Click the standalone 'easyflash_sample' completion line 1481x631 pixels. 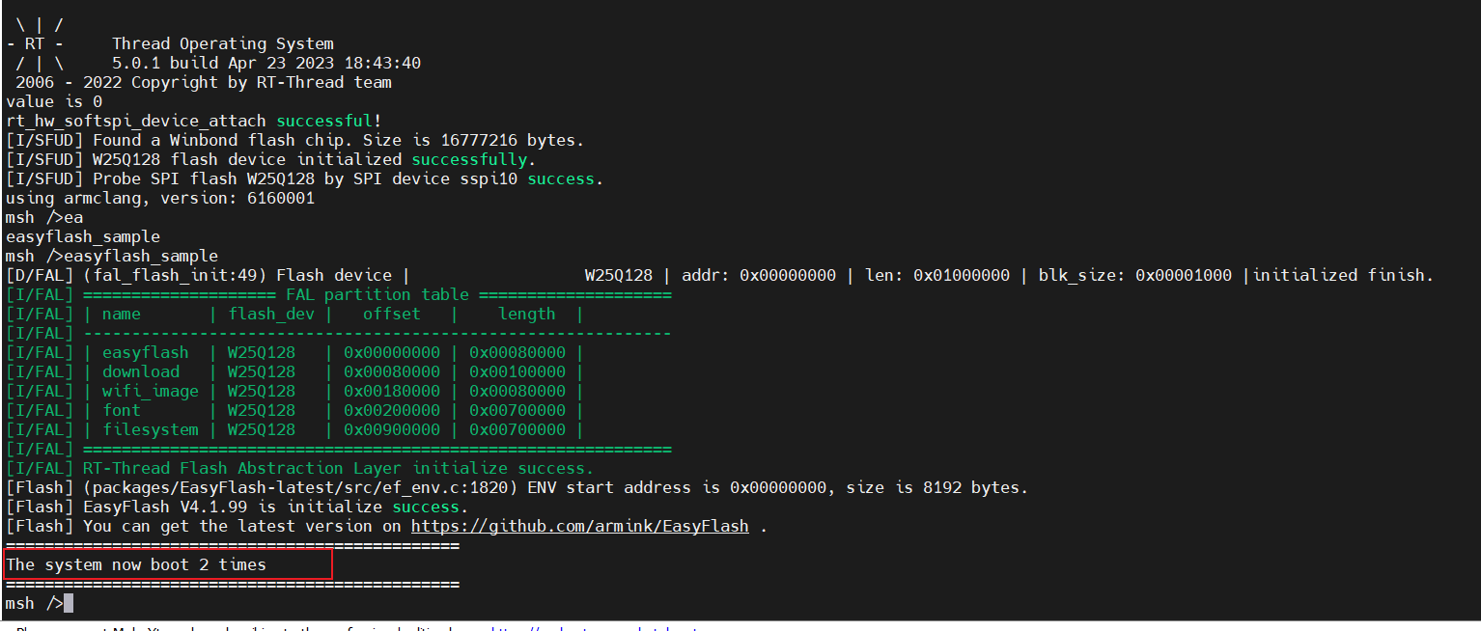pyautogui.click(x=83, y=237)
